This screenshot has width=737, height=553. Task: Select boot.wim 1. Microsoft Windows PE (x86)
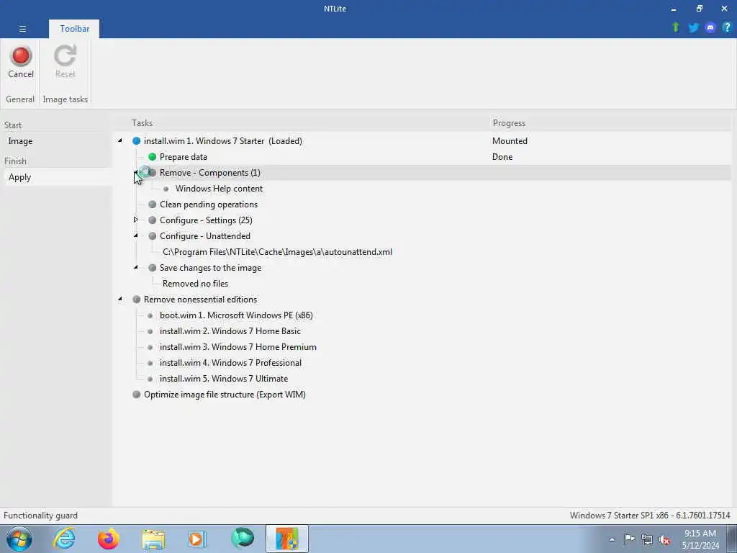pyautogui.click(x=236, y=315)
